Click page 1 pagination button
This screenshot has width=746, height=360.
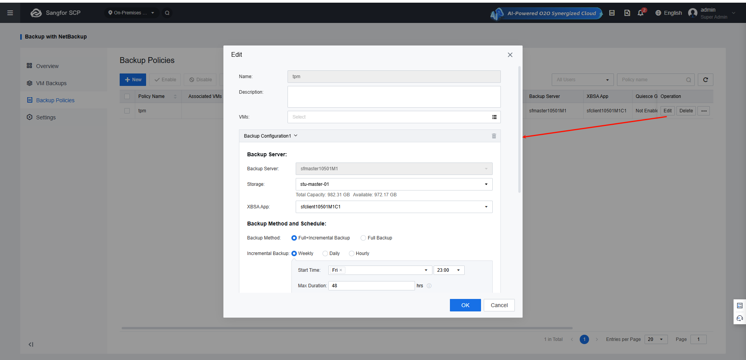click(x=584, y=339)
